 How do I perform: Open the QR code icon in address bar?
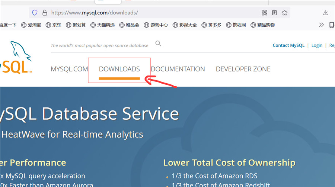pos(264,13)
